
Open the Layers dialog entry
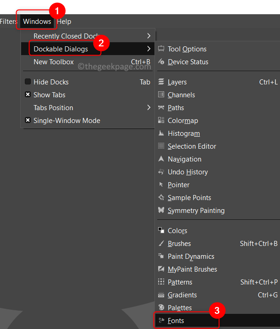click(x=218, y=82)
